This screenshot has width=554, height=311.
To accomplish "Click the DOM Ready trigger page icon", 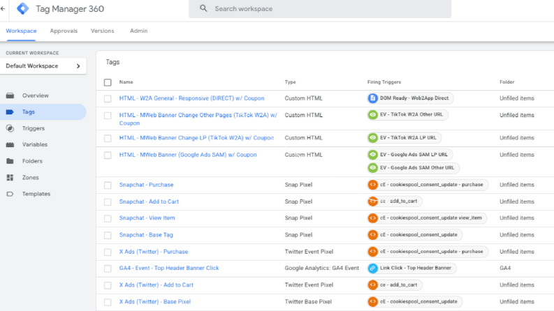I will (373, 98).
